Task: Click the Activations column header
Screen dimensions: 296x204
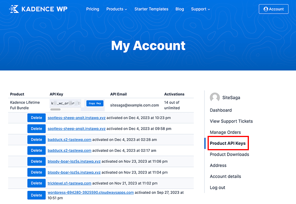Action: pyautogui.click(x=174, y=94)
